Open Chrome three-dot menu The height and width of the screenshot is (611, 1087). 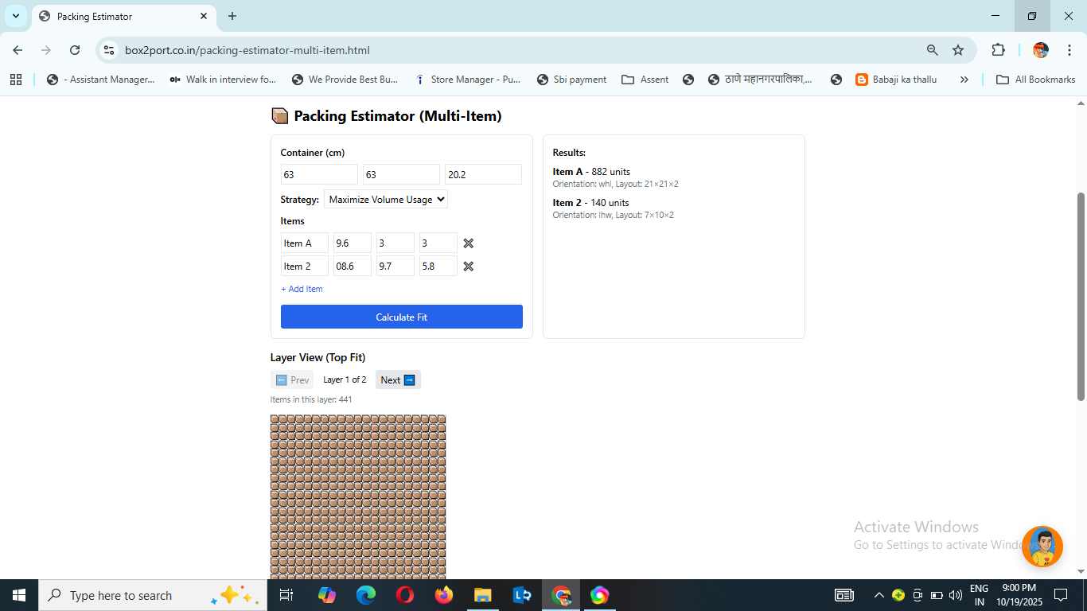1069,50
